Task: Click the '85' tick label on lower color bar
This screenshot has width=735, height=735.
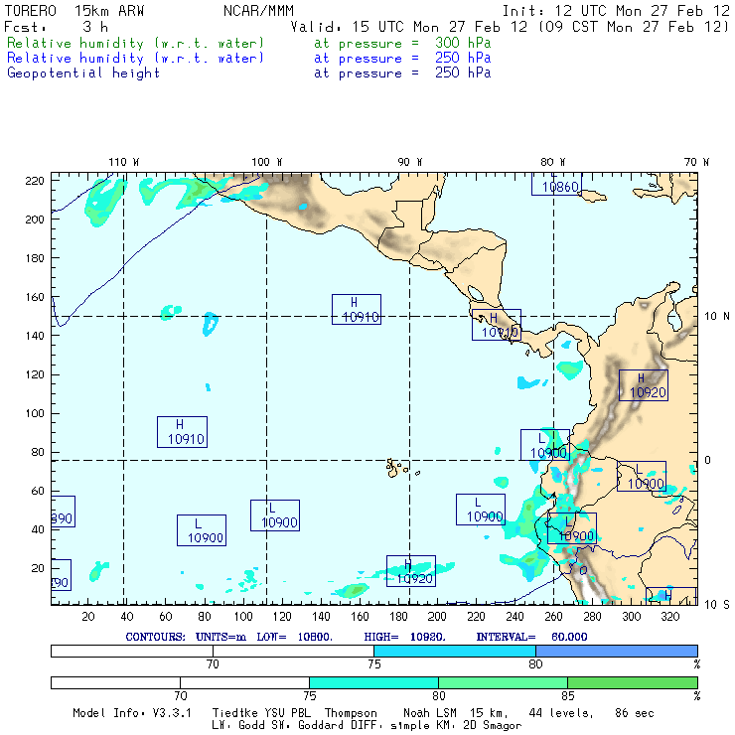Action: [568, 695]
